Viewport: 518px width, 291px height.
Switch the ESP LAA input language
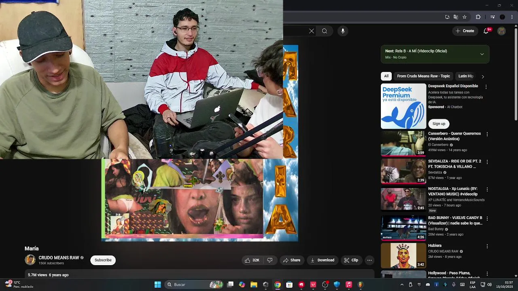point(473,285)
